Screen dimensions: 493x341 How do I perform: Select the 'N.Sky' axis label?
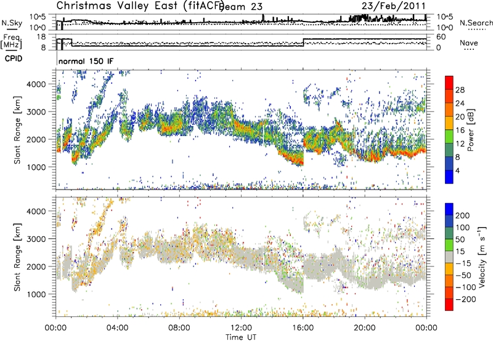[12, 23]
